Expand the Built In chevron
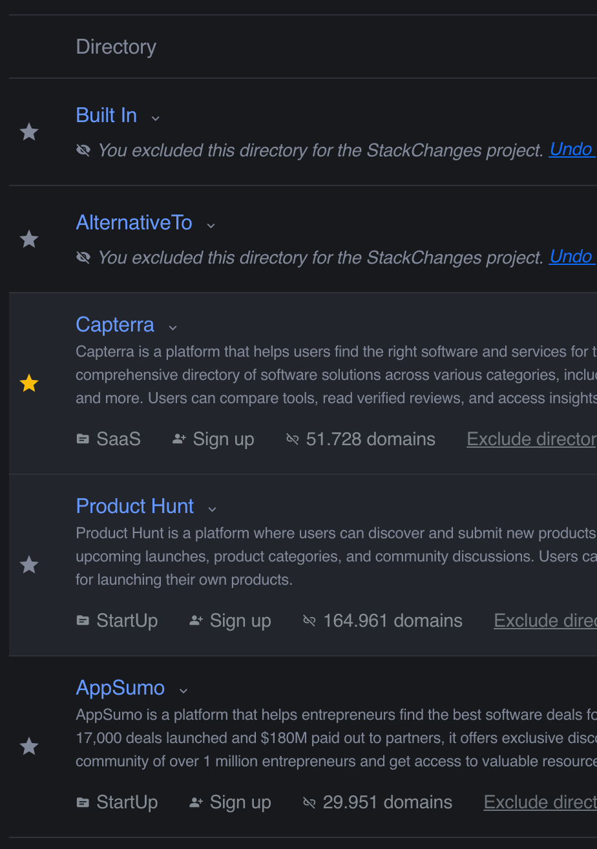Screen dimensions: 597x849 [x=155, y=118]
